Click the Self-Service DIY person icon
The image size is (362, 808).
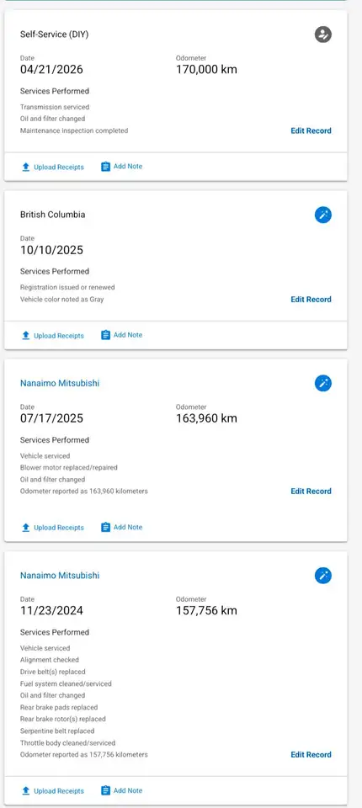point(322,35)
